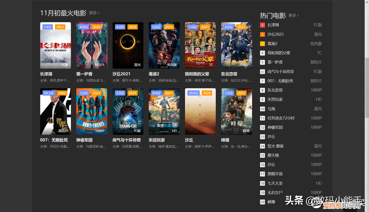This screenshot has height=212, width=369.
Task: Click cast line 主演：吴京,易烊千... under 长津湖
Action: coord(55,81)
